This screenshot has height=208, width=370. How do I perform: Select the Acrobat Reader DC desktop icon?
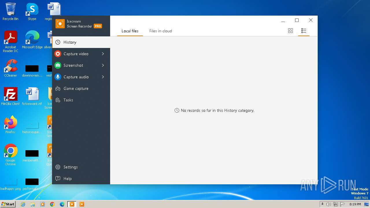coord(10,42)
